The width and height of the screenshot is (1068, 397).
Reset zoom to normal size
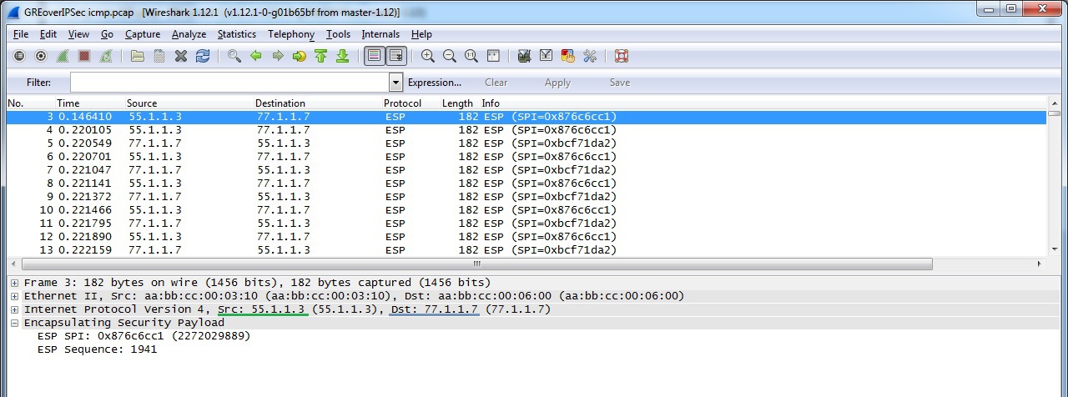471,56
